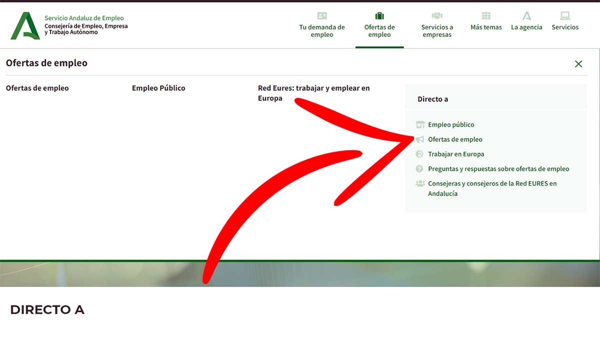Select the active Ofertas de empleo navigation tab
The height and width of the screenshot is (337, 600).
pos(379,31)
